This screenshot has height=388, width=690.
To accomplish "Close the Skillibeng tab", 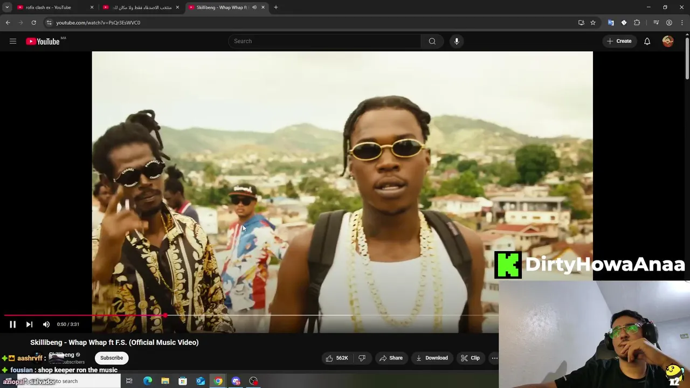I will click(263, 8).
